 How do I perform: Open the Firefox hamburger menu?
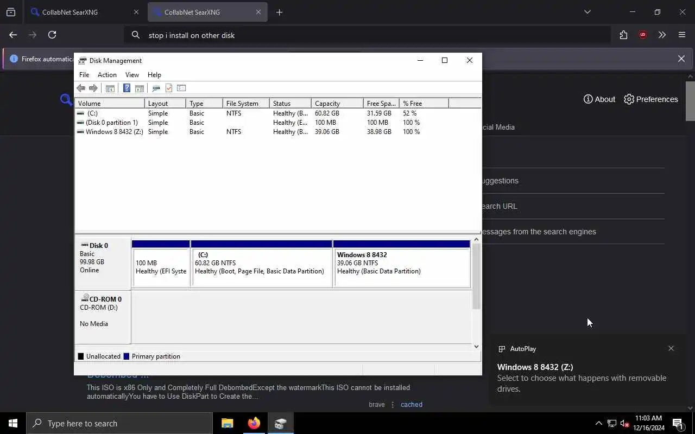682,35
